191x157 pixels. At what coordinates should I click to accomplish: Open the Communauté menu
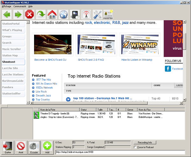[x=20, y=6]
